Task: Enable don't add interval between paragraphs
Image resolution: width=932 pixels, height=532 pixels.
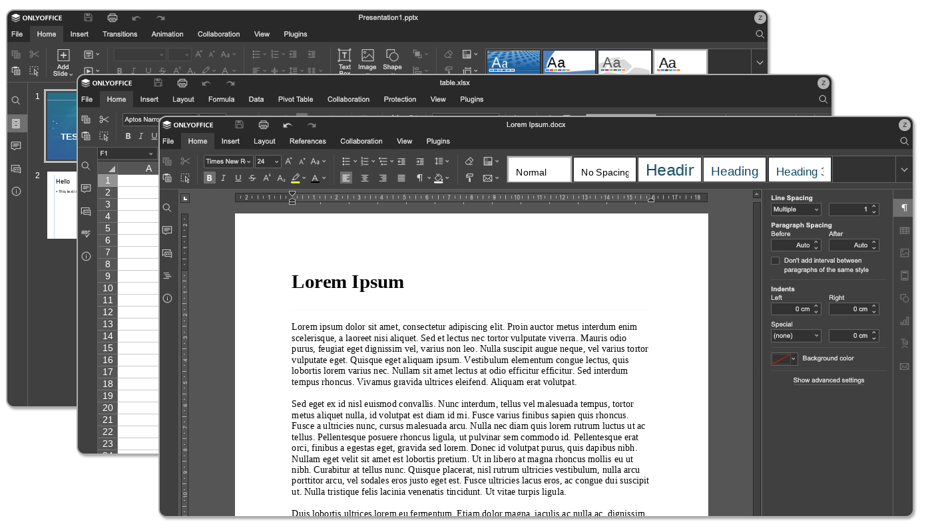Action: tap(776, 261)
